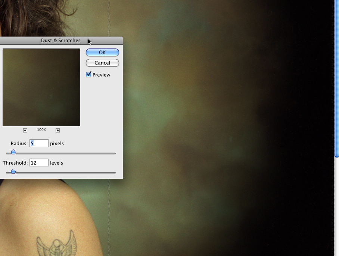
Task: Click the Preview checkbox label text
Action: (x=102, y=75)
